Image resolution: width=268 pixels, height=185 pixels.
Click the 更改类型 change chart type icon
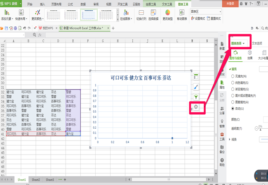tap(168, 13)
